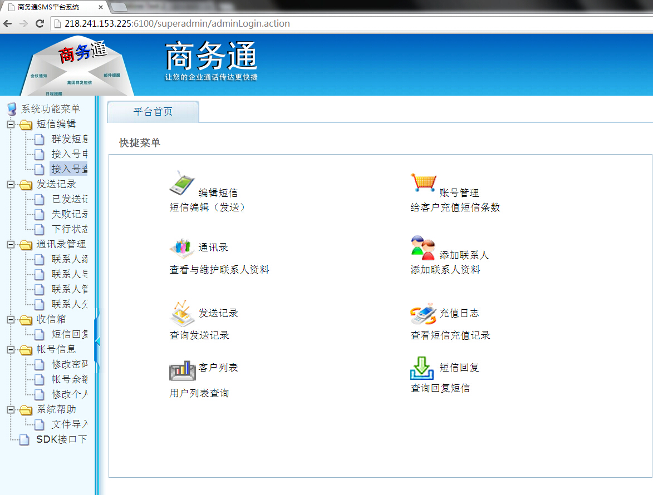
Task: Click the page icon beside SDK接口下
Action: pos(24,440)
